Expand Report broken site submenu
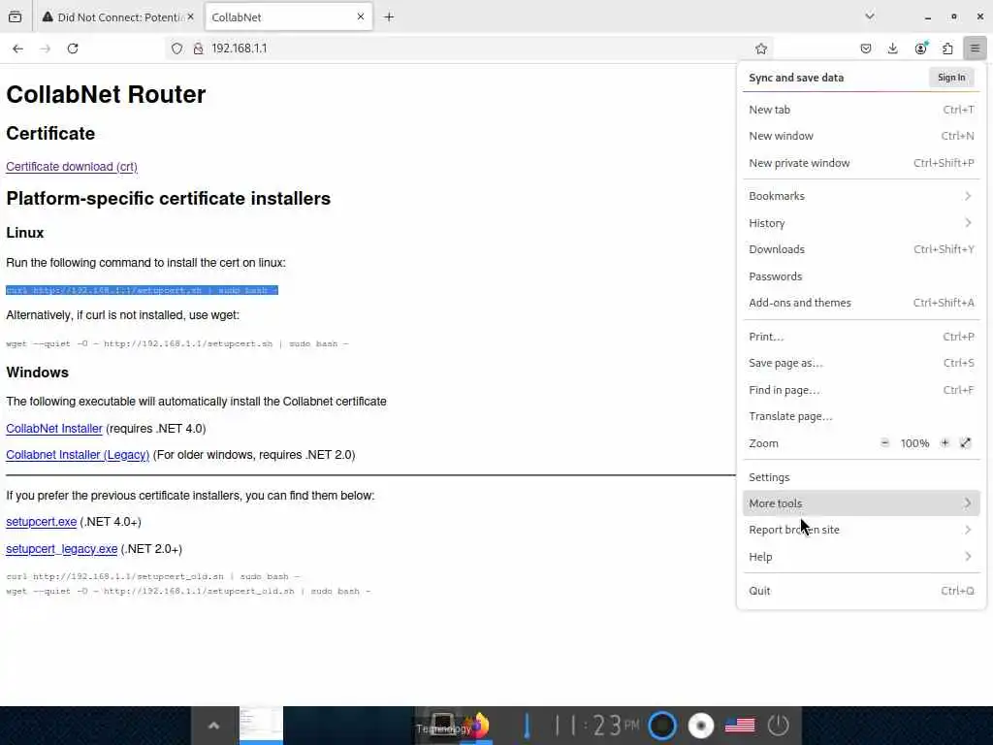The width and height of the screenshot is (993, 745). (861, 530)
